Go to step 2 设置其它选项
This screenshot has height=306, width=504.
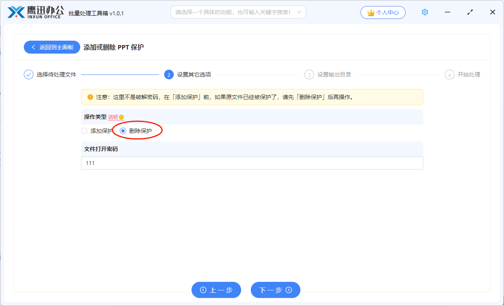pyautogui.click(x=187, y=74)
